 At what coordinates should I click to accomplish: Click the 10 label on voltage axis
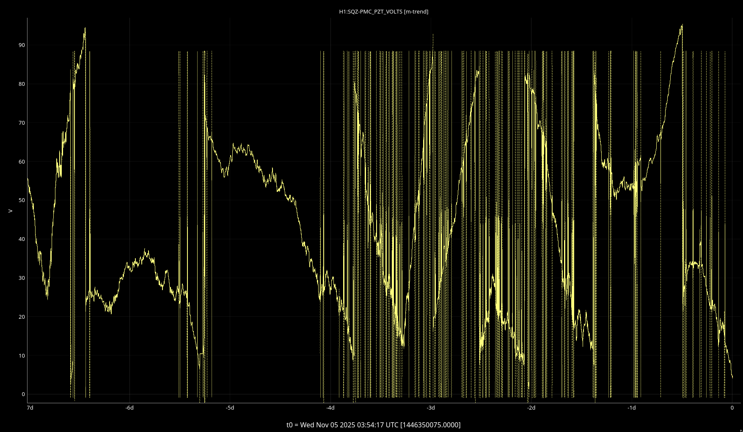22,356
